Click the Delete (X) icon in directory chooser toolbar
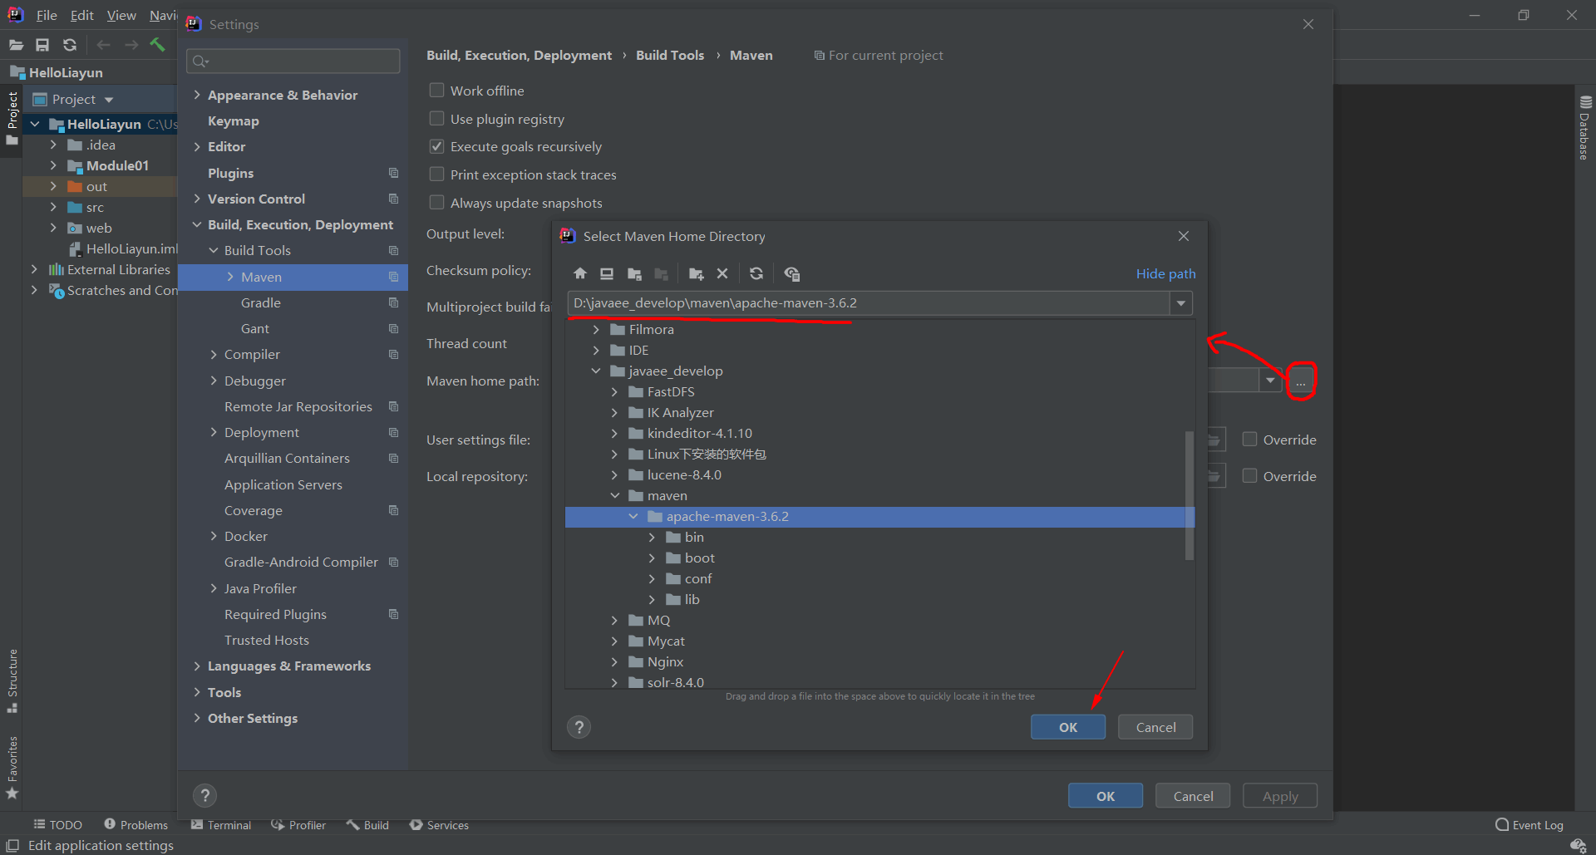Screen dimensions: 1596x855 tap(722, 273)
